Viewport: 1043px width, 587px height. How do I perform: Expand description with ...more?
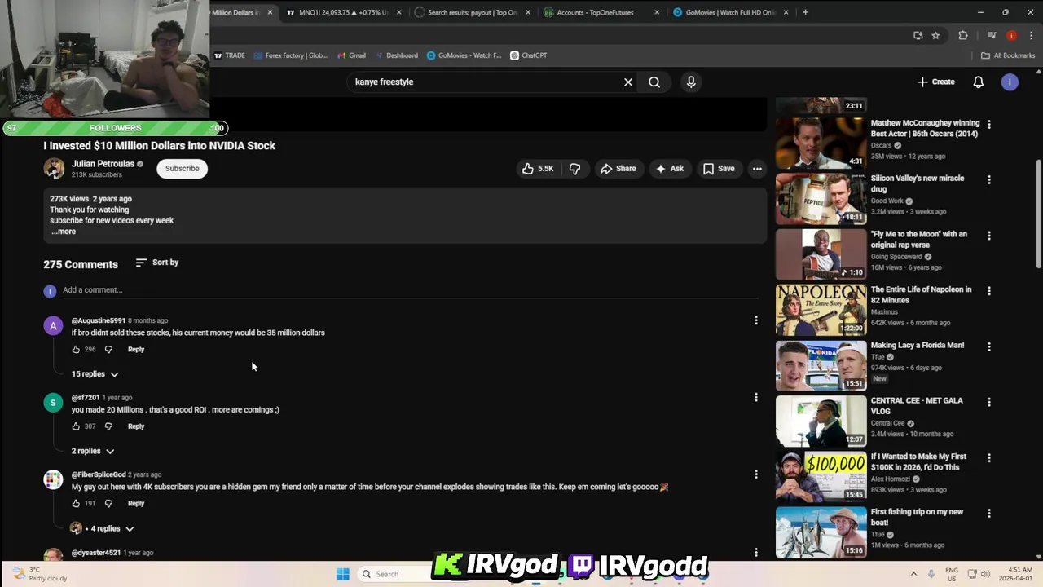[64, 232]
